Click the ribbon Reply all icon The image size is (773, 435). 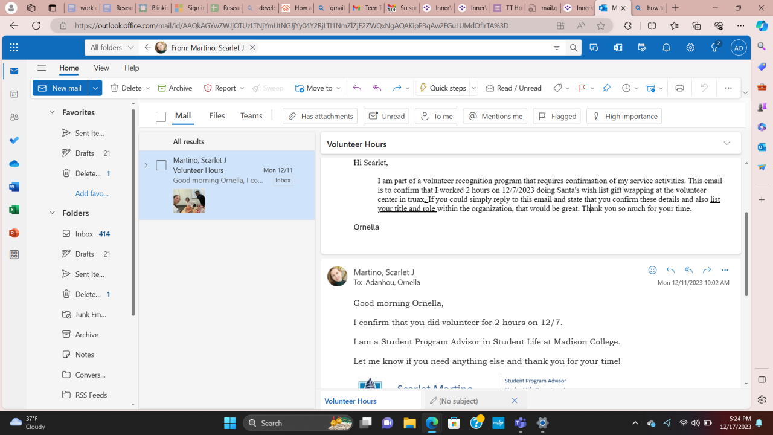pyautogui.click(x=377, y=88)
